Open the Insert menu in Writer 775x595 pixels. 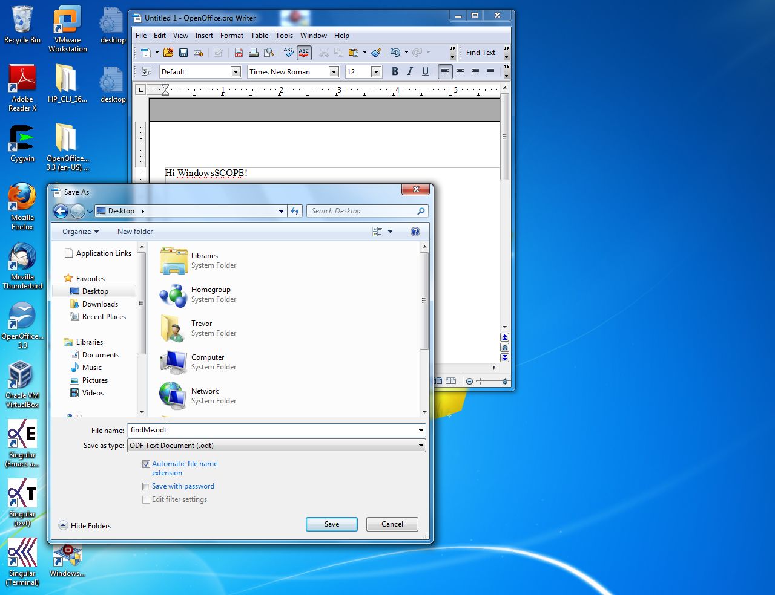[204, 36]
